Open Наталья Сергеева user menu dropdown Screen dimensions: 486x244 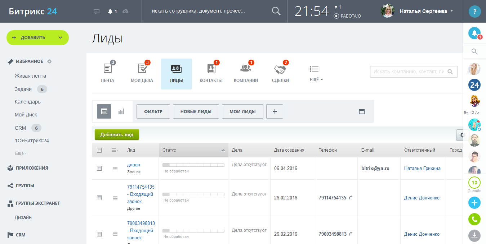pos(452,11)
